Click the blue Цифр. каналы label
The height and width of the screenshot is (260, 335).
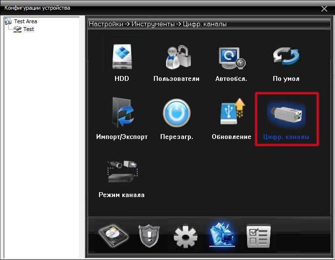point(286,137)
